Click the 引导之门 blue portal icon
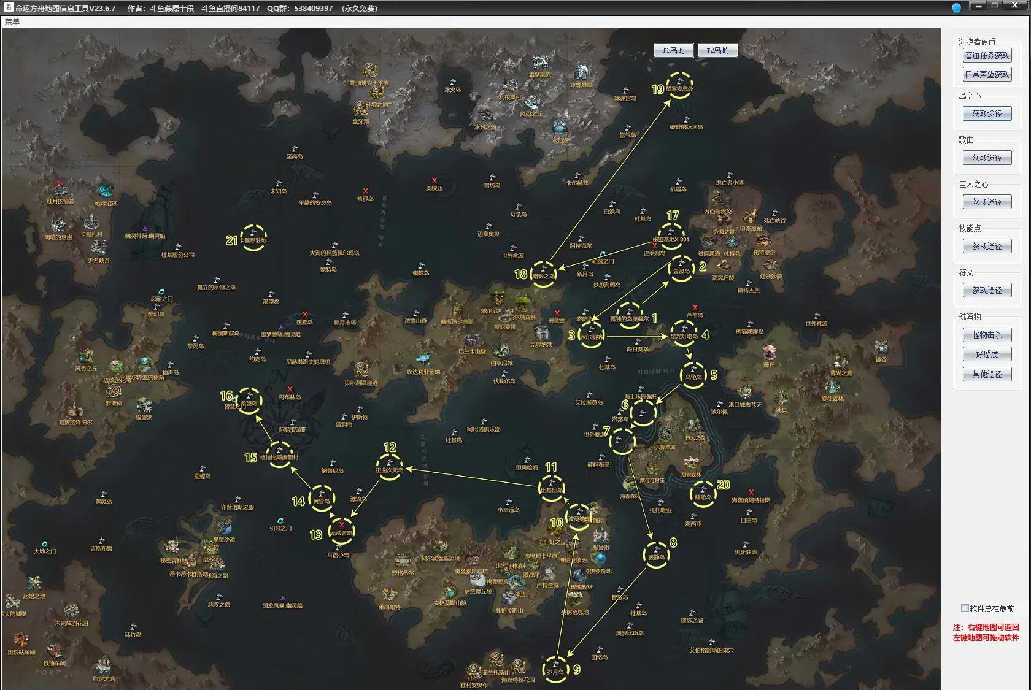Image resolution: width=1031 pixels, height=690 pixels. (280, 521)
